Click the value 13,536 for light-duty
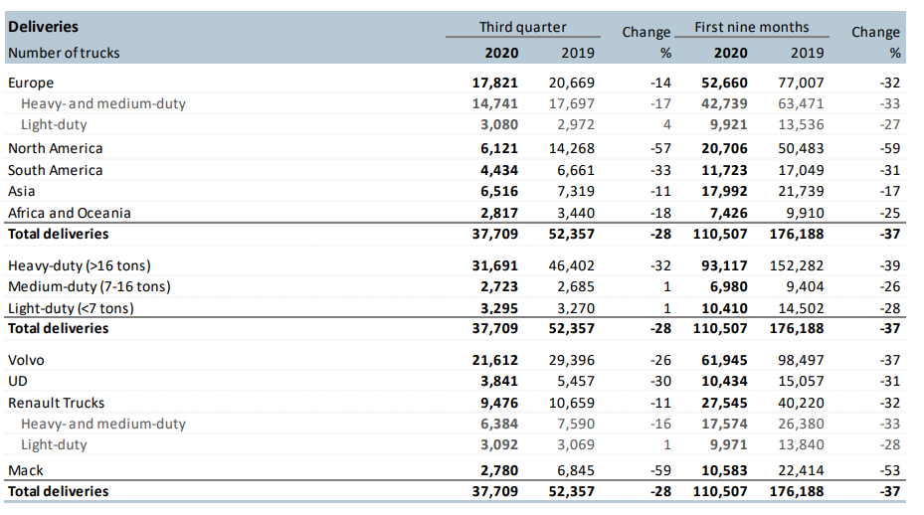 pyautogui.click(x=801, y=125)
